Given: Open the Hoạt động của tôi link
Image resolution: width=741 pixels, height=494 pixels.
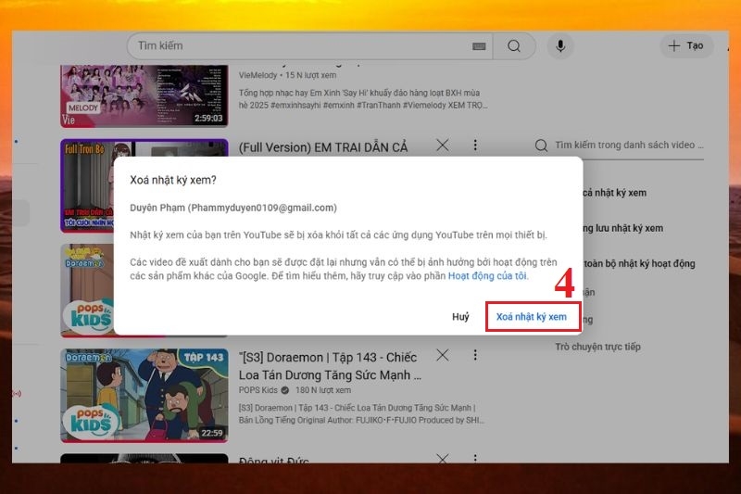Looking at the screenshot, I should [x=487, y=276].
